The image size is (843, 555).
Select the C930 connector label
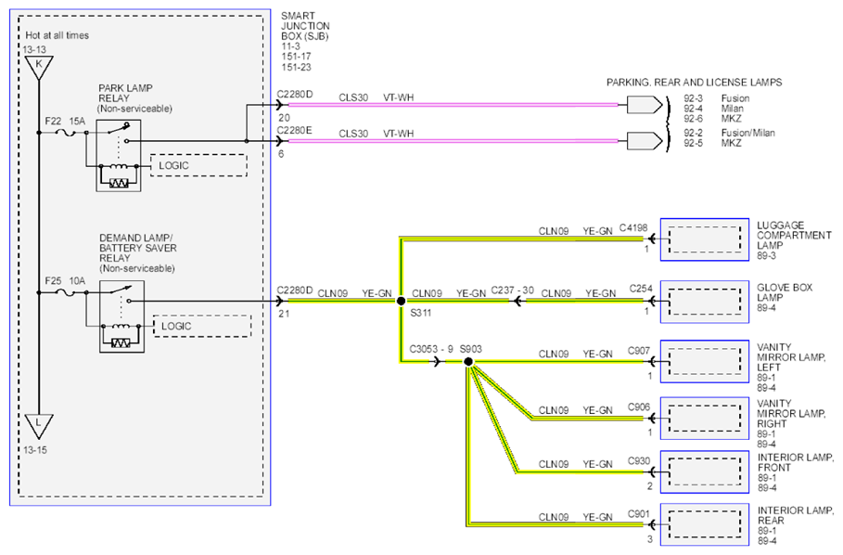639,461
